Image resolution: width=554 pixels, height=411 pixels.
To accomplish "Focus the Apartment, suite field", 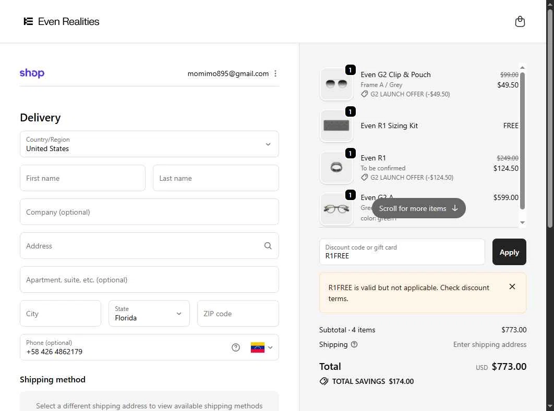I will pyautogui.click(x=149, y=279).
